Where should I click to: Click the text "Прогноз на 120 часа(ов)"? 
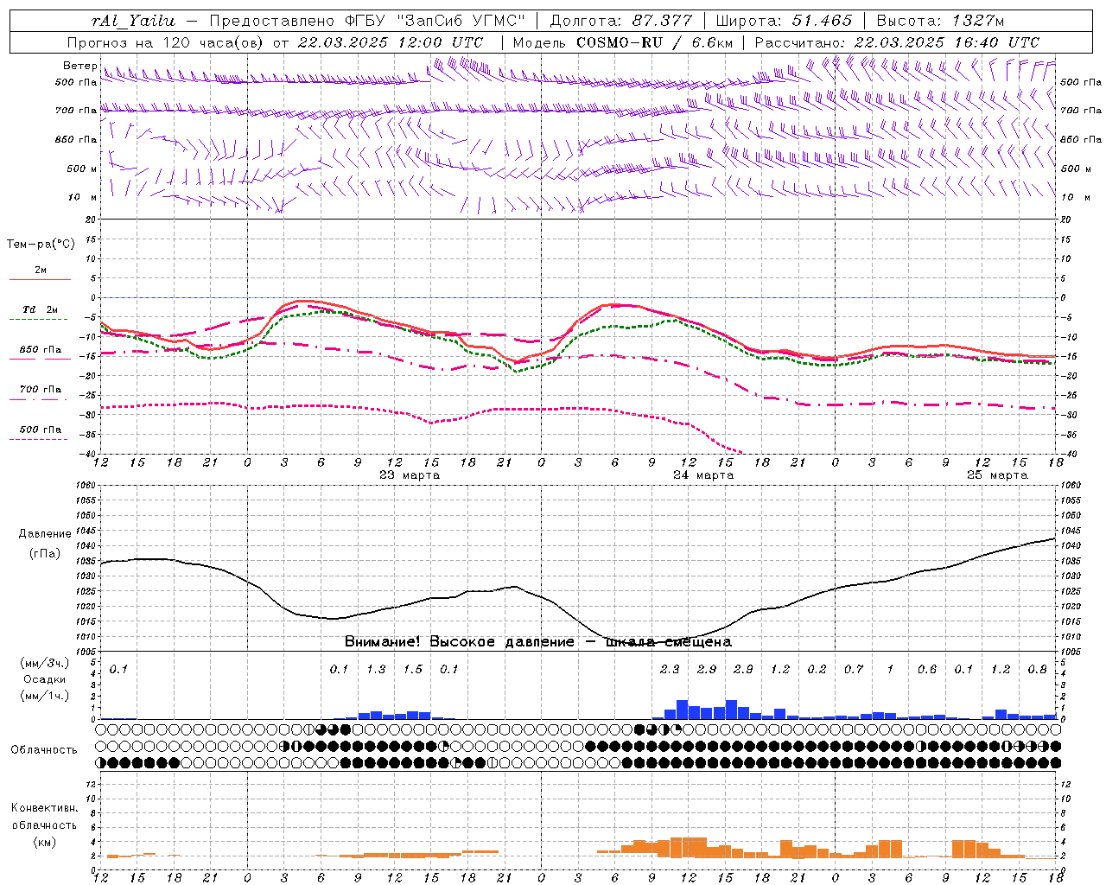tap(167, 42)
